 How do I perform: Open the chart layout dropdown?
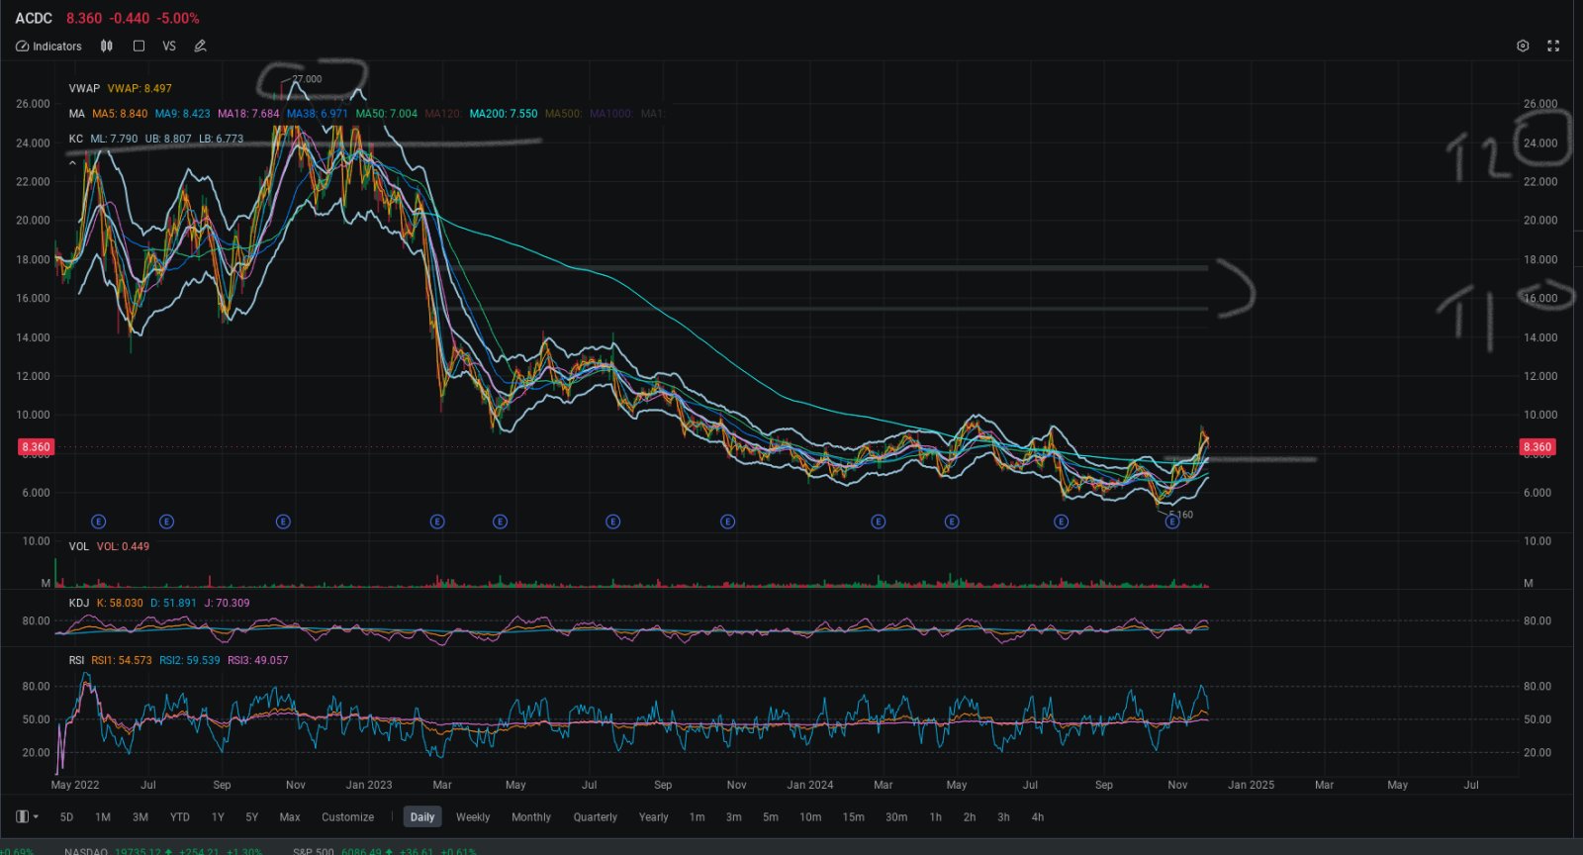click(27, 817)
